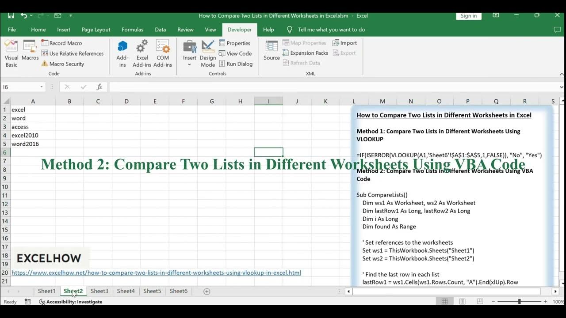
Task: Click the Insert Function fx icon
Action: [x=99, y=87]
